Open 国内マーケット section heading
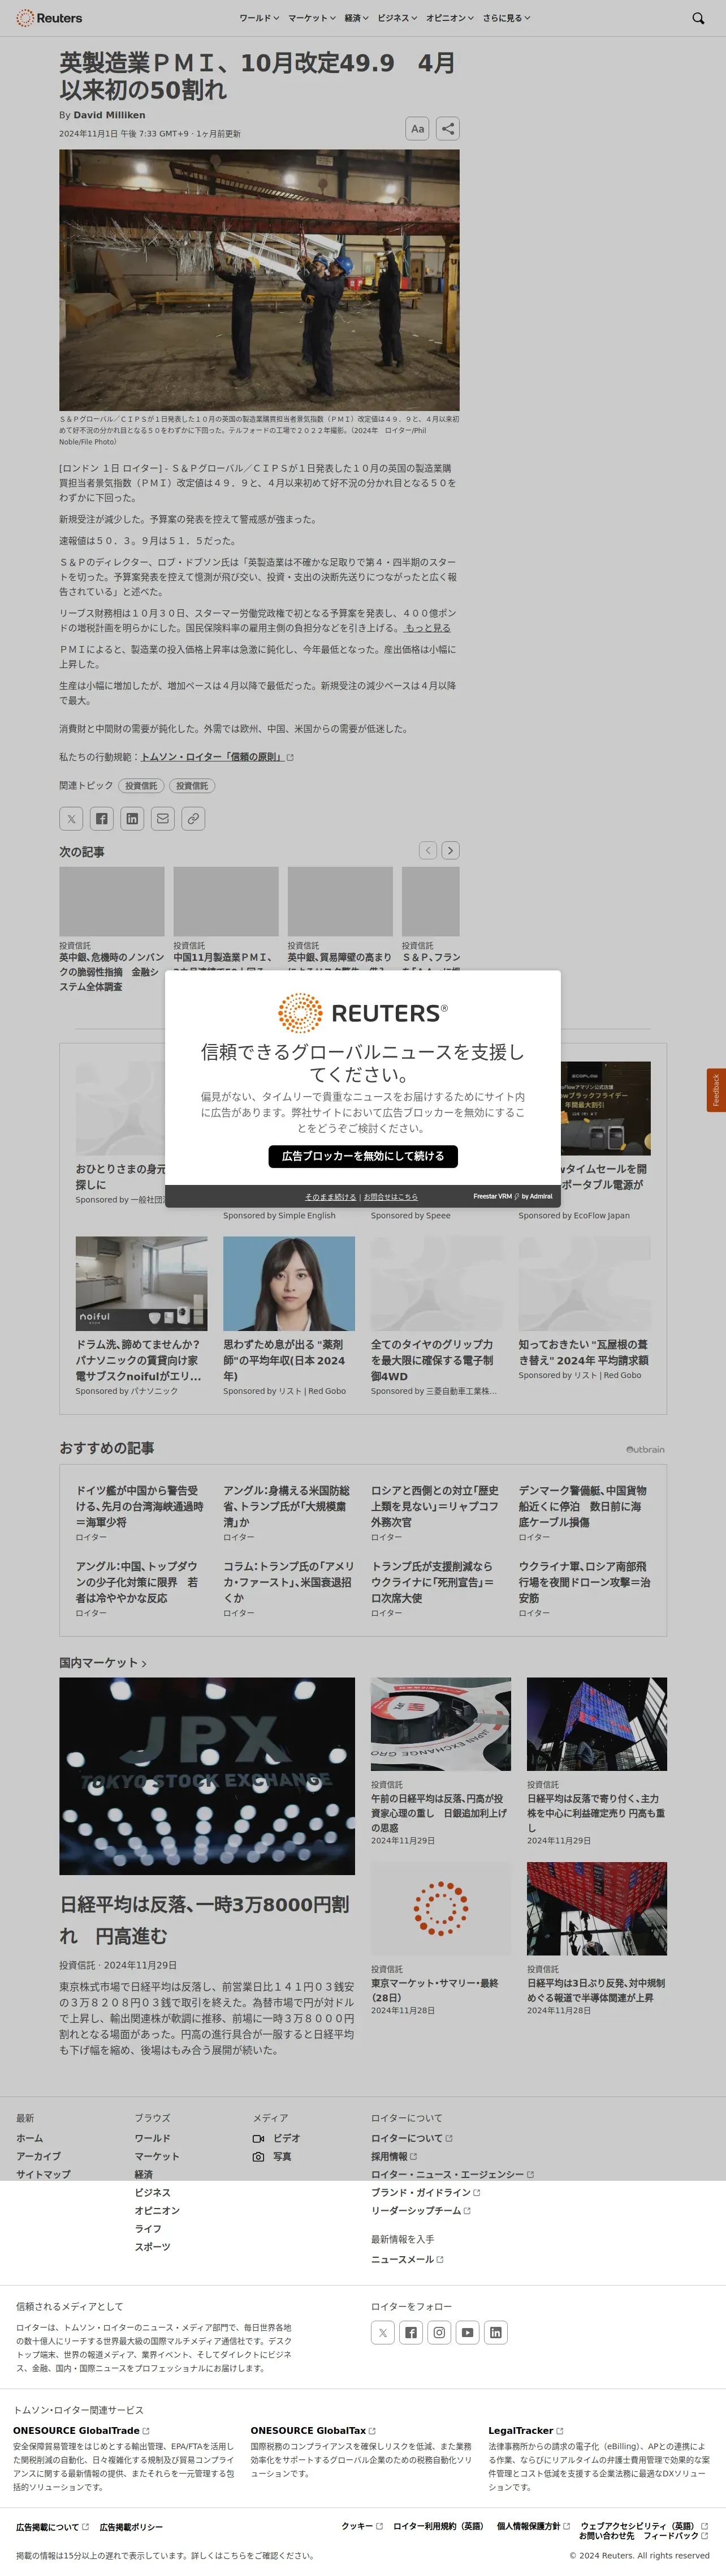The width and height of the screenshot is (726, 2576). 103,1663
